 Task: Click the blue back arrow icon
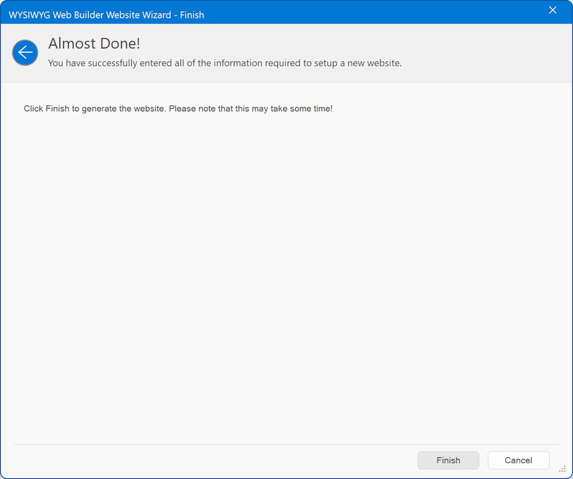(x=25, y=53)
